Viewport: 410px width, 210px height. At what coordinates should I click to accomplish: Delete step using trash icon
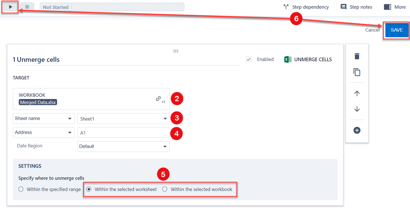click(357, 56)
